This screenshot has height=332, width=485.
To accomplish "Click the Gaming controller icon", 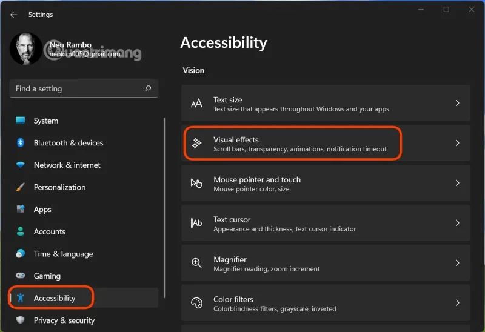I will click(21, 276).
